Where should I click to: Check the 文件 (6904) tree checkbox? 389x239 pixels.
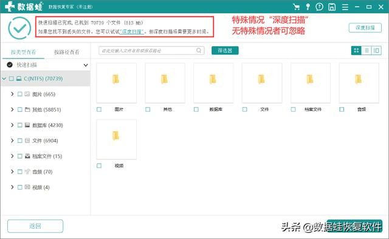click(x=20, y=140)
